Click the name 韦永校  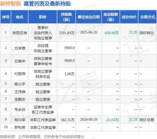pyautogui.click(x=20, y=110)
